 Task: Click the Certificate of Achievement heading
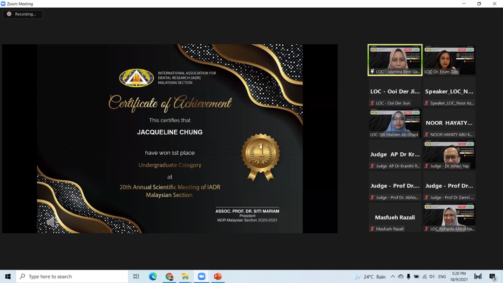[x=170, y=103]
